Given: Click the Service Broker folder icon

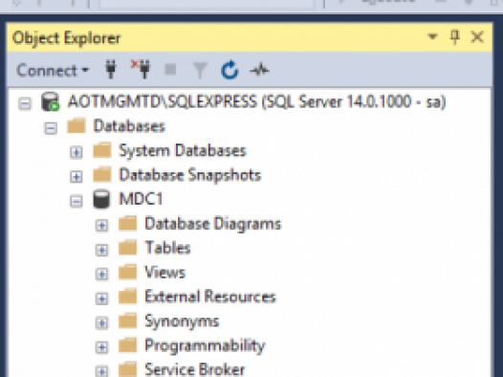Looking at the screenshot, I should [x=128, y=369].
